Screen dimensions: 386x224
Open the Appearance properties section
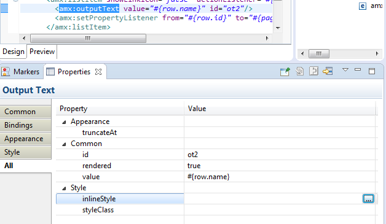tap(26, 139)
